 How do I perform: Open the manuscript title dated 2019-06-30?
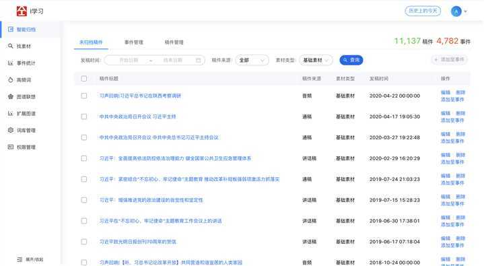tap(160, 221)
